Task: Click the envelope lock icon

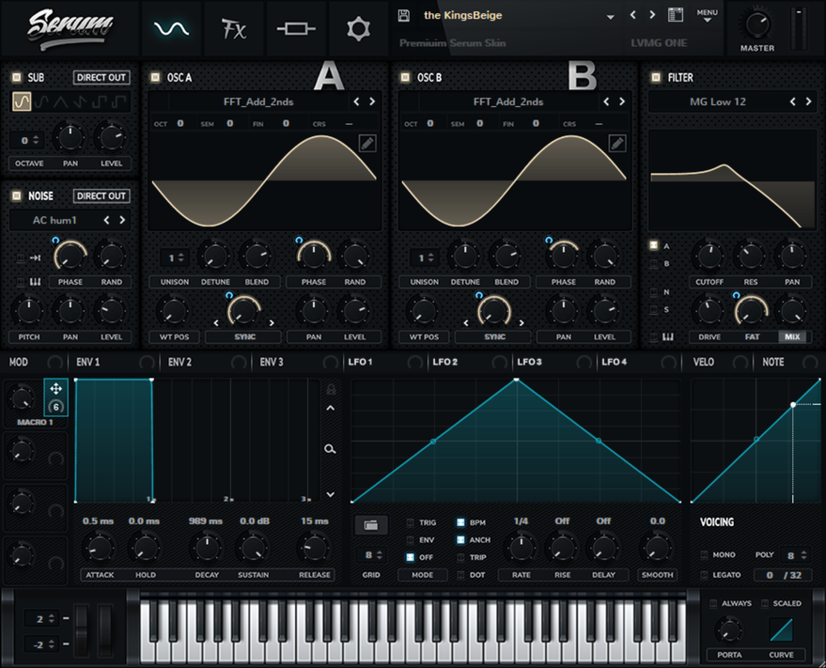Action: click(331, 389)
